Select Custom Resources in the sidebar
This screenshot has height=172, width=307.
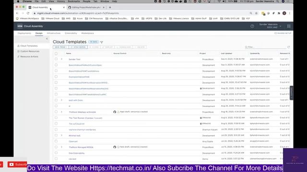[x=30, y=51]
